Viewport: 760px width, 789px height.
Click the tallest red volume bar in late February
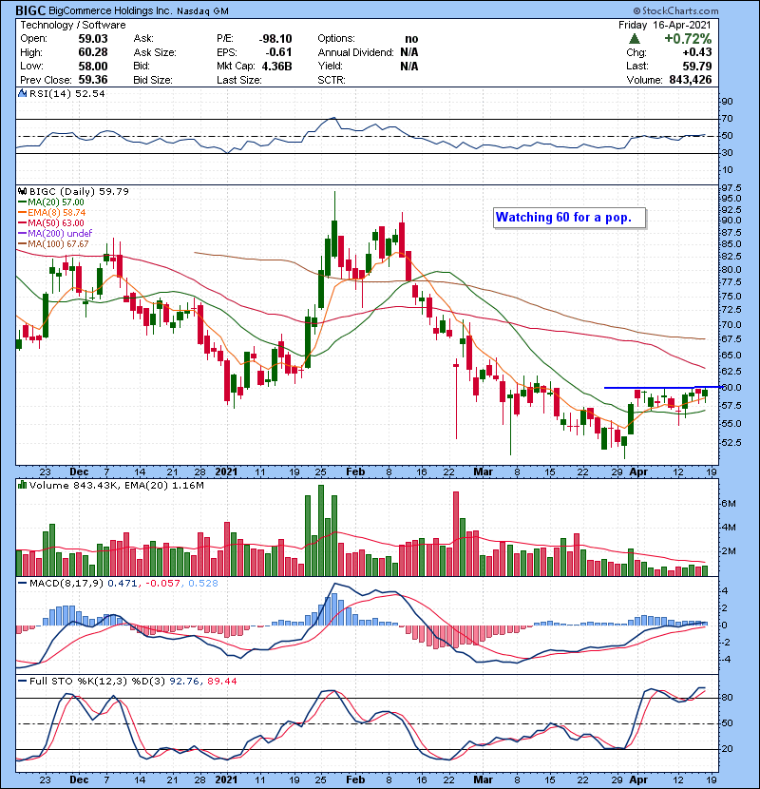[x=456, y=534]
